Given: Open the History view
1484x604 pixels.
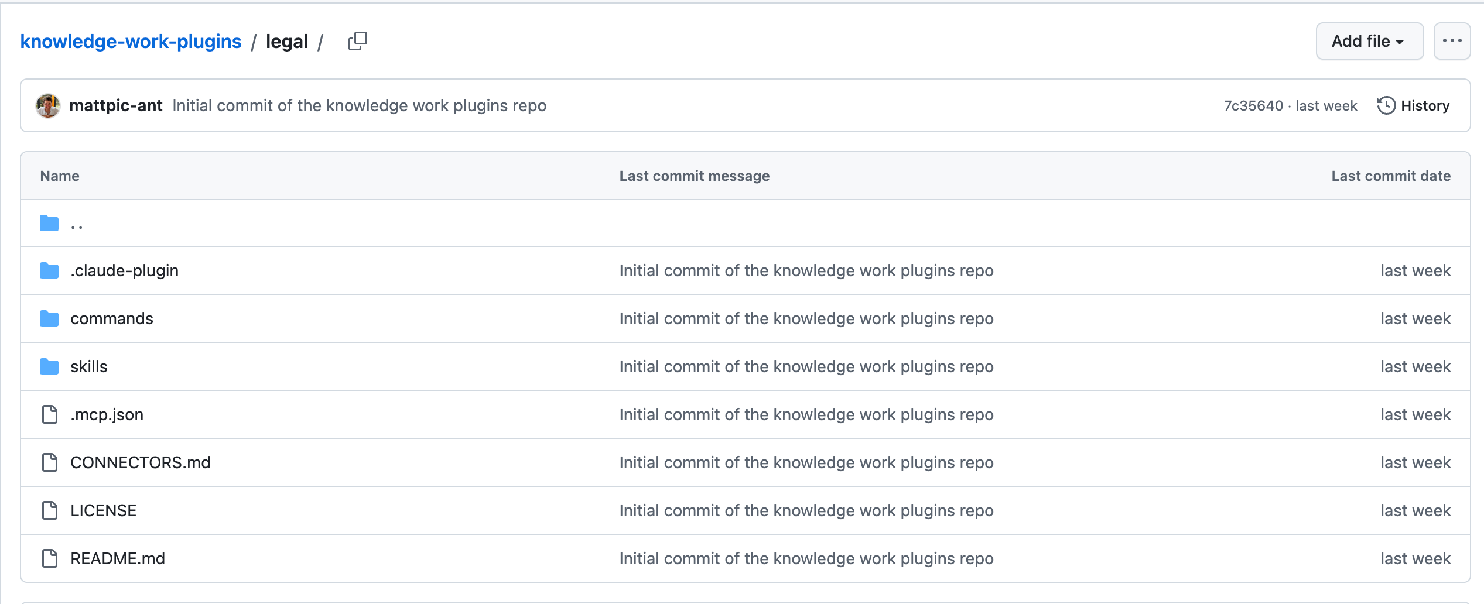Looking at the screenshot, I should [x=1425, y=105].
